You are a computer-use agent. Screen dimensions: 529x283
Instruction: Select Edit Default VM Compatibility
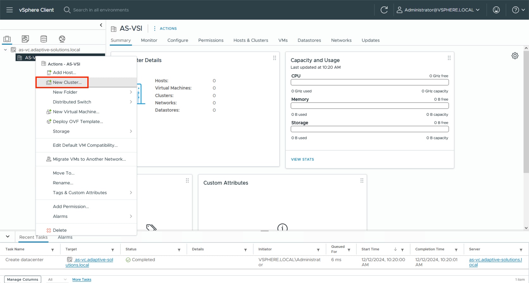[x=86, y=145]
